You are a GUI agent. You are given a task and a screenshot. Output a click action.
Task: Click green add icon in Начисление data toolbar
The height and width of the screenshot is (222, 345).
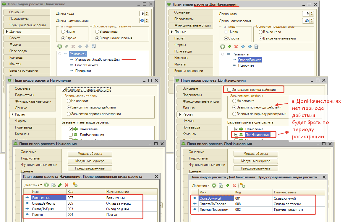tap(60, 46)
